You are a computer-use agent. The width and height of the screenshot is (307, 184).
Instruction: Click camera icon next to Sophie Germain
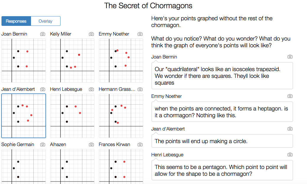click(x=43, y=145)
